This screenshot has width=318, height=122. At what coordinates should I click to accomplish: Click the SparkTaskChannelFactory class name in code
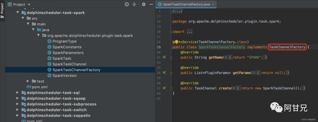pos(222,47)
